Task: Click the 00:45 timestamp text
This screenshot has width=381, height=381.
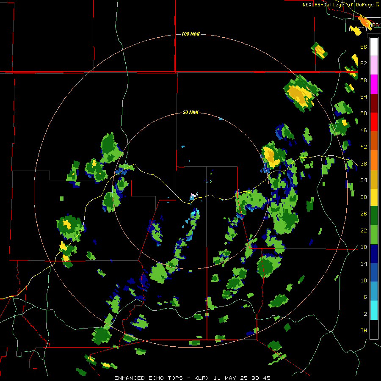Action: [261, 378]
